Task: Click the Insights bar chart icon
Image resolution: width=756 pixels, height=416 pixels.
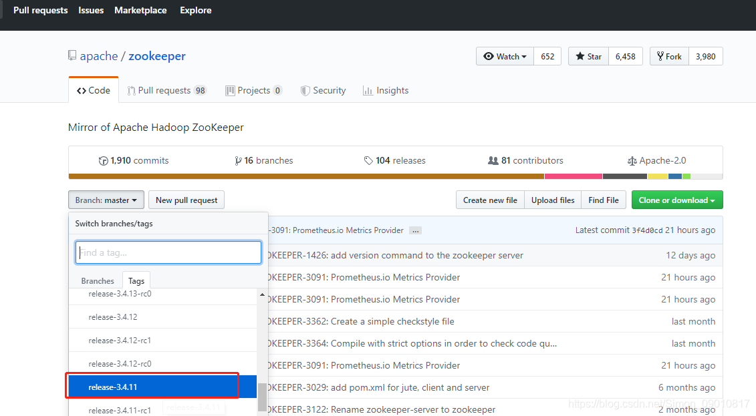Action: pos(368,91)
